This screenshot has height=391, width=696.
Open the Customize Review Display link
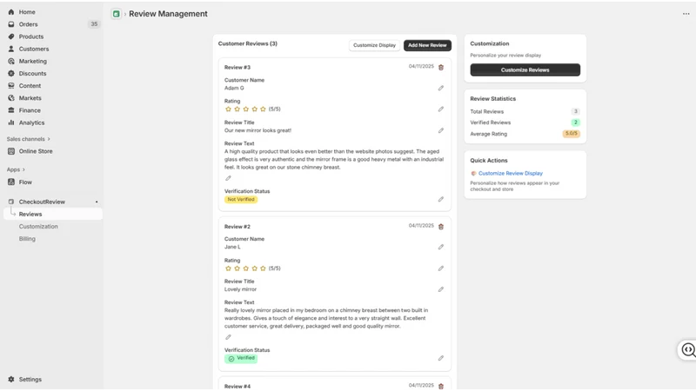511,173
